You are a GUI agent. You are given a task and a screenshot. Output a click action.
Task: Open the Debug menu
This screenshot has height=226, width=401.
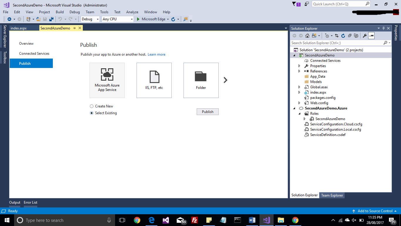click(75, 12)
